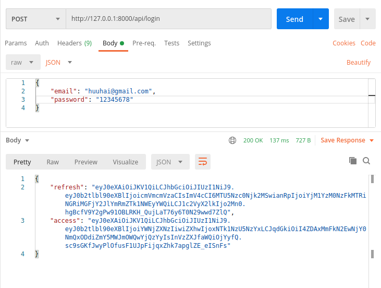Open the Cookies link

tap(344, 43)
